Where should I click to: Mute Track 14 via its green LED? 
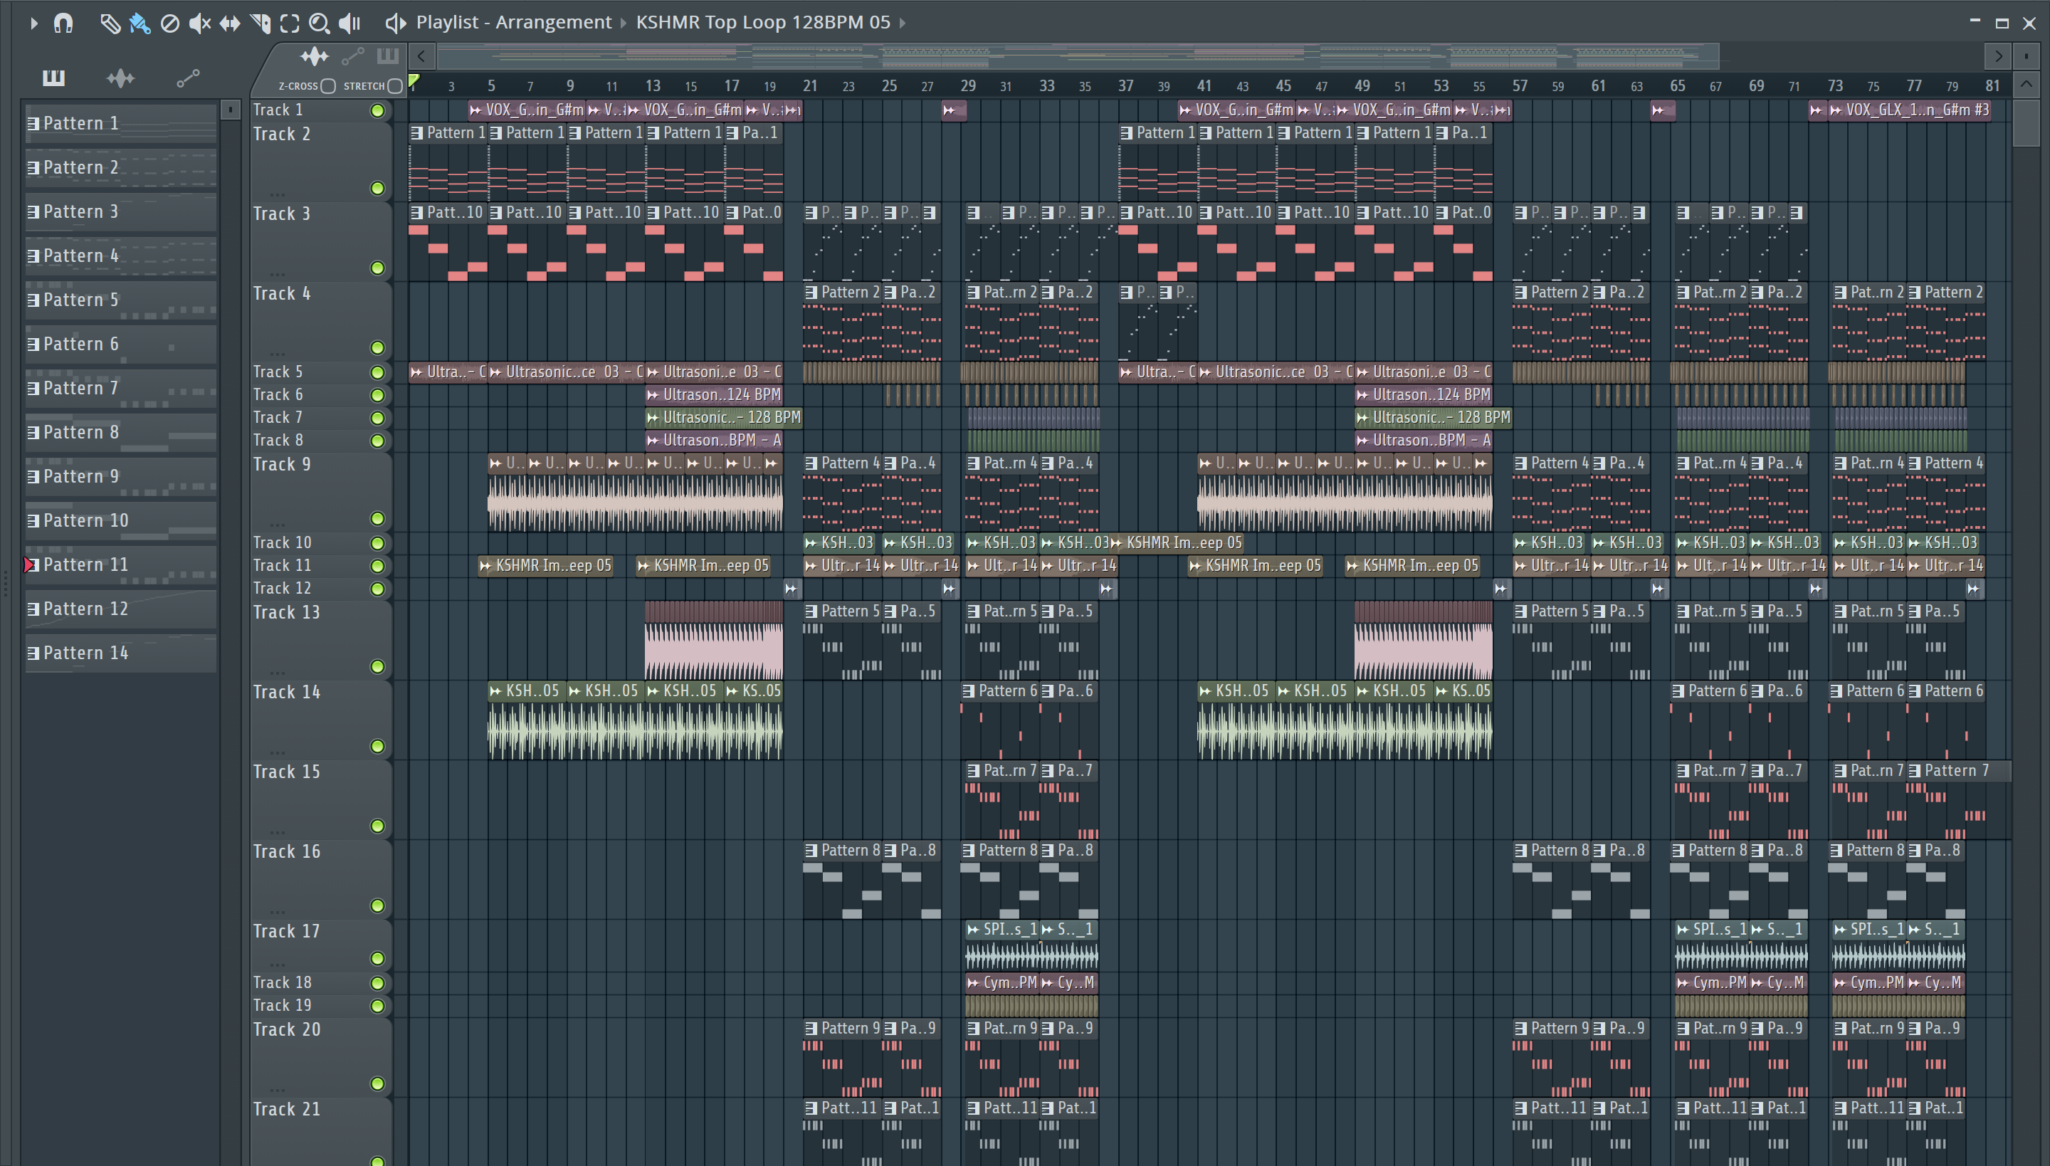pos(377,746)
